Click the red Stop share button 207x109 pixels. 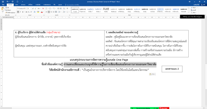click(x=164, y=108)
